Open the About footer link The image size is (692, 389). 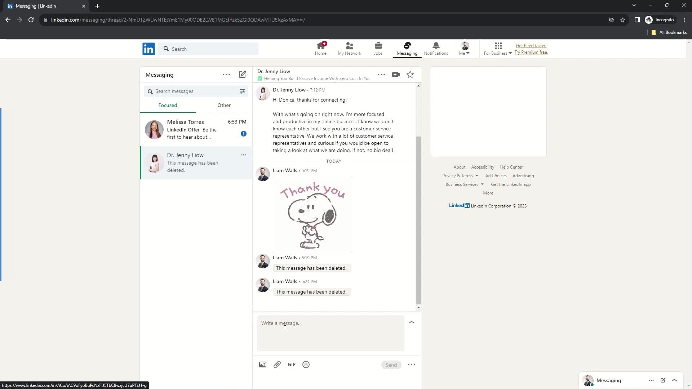[x=459, y=167]
